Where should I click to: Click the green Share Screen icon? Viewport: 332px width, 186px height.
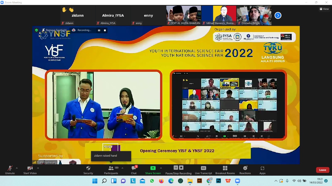[153, 168]
